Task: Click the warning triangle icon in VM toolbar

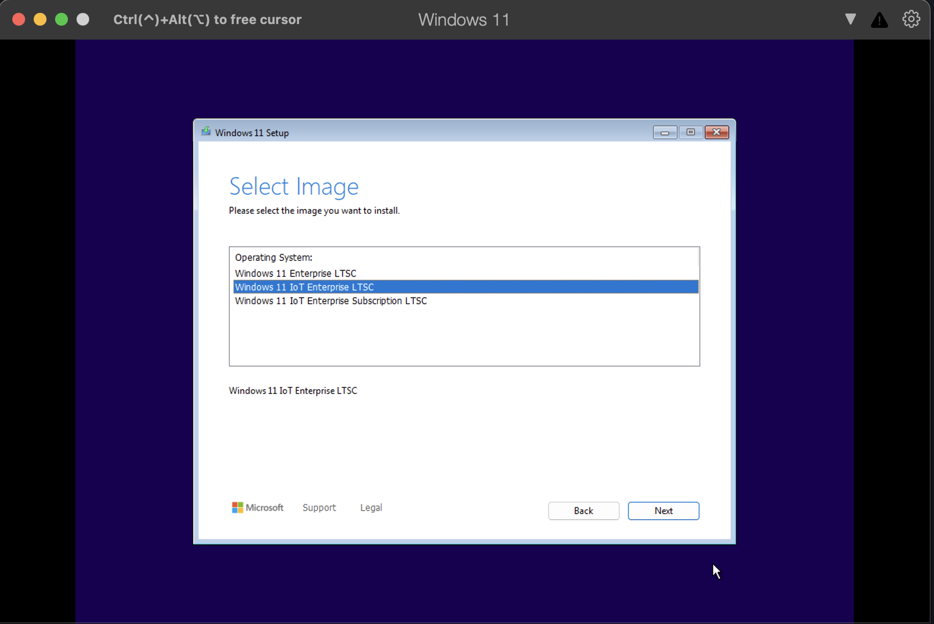Action: tap(879, 20)
